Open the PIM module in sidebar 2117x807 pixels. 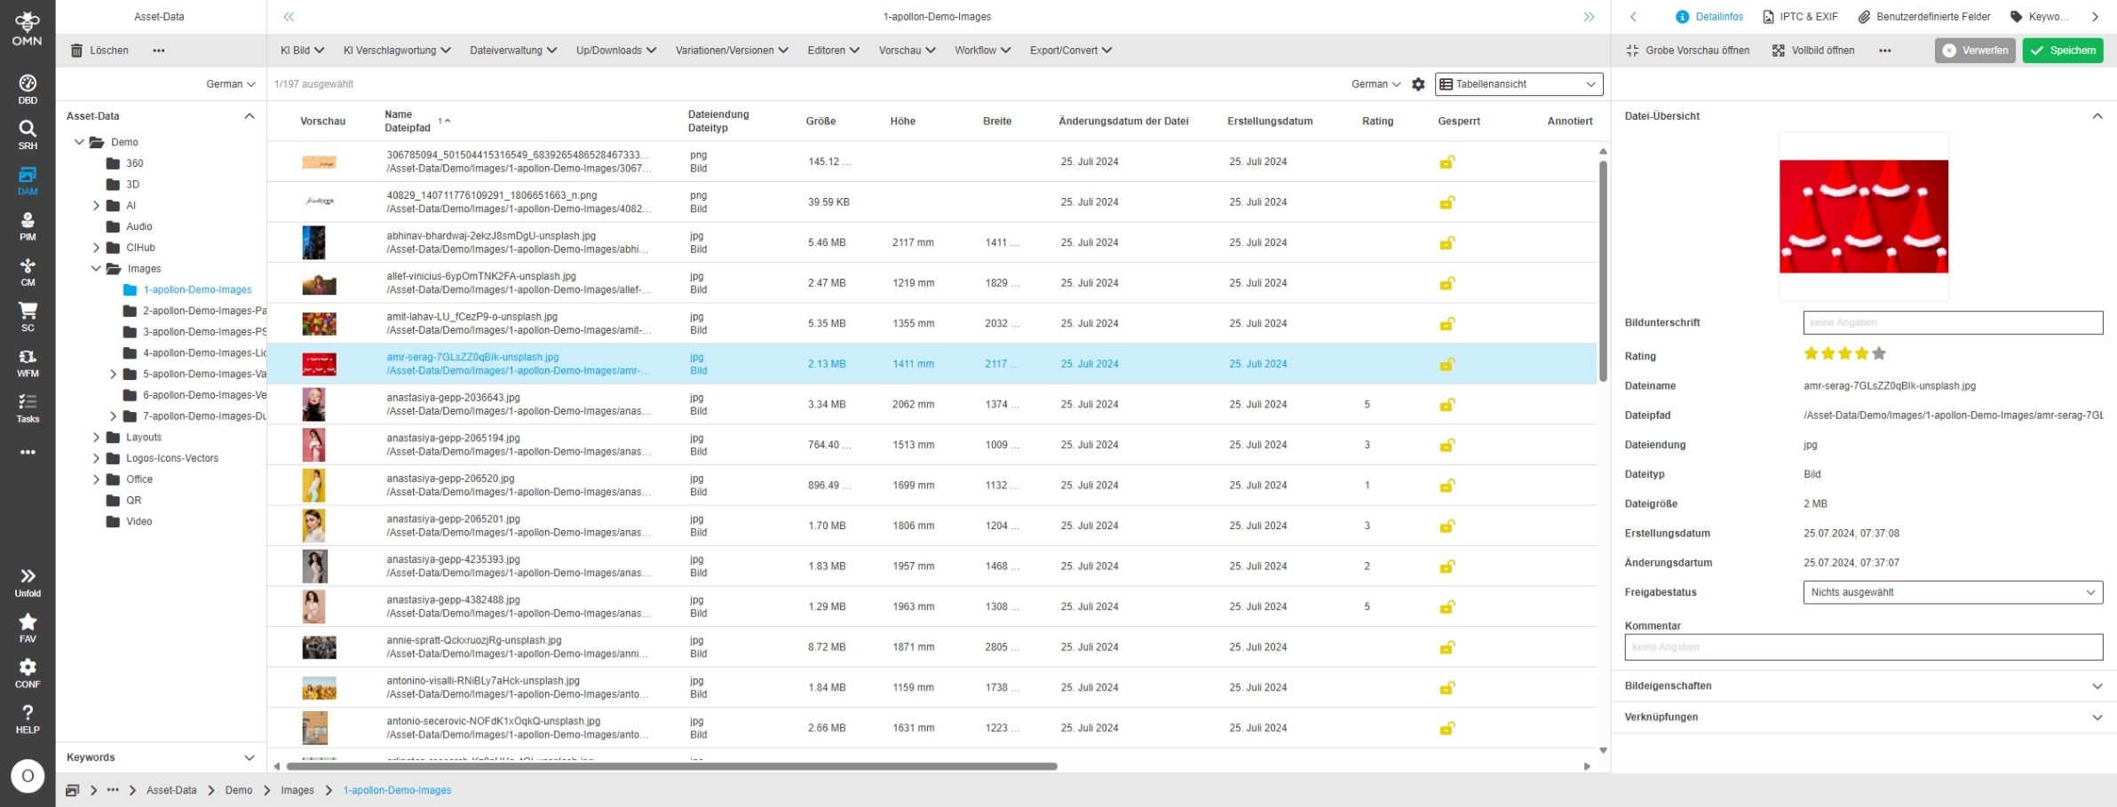(28, 225)
